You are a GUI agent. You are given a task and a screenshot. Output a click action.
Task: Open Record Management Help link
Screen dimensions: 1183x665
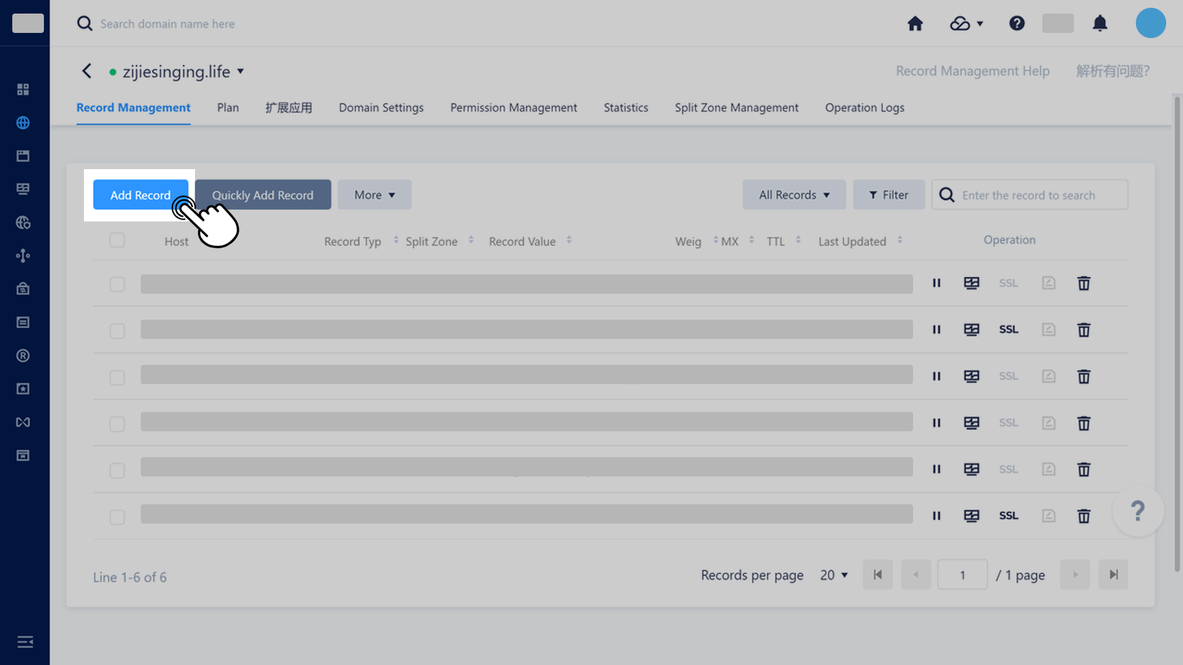click(972, 71)
